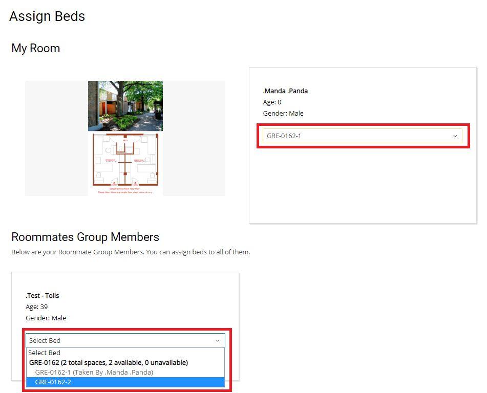Click the Roommates Group Members heading

coord(85,237)
